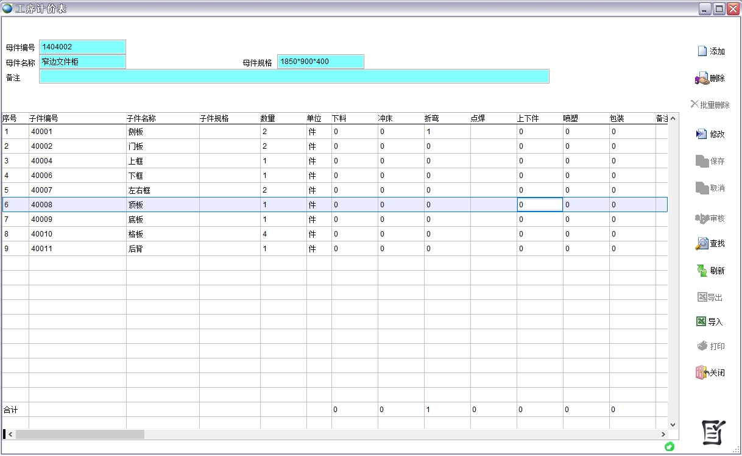Click the 修改 (Modify) icon button
The image size is (742, 456).
710,134
